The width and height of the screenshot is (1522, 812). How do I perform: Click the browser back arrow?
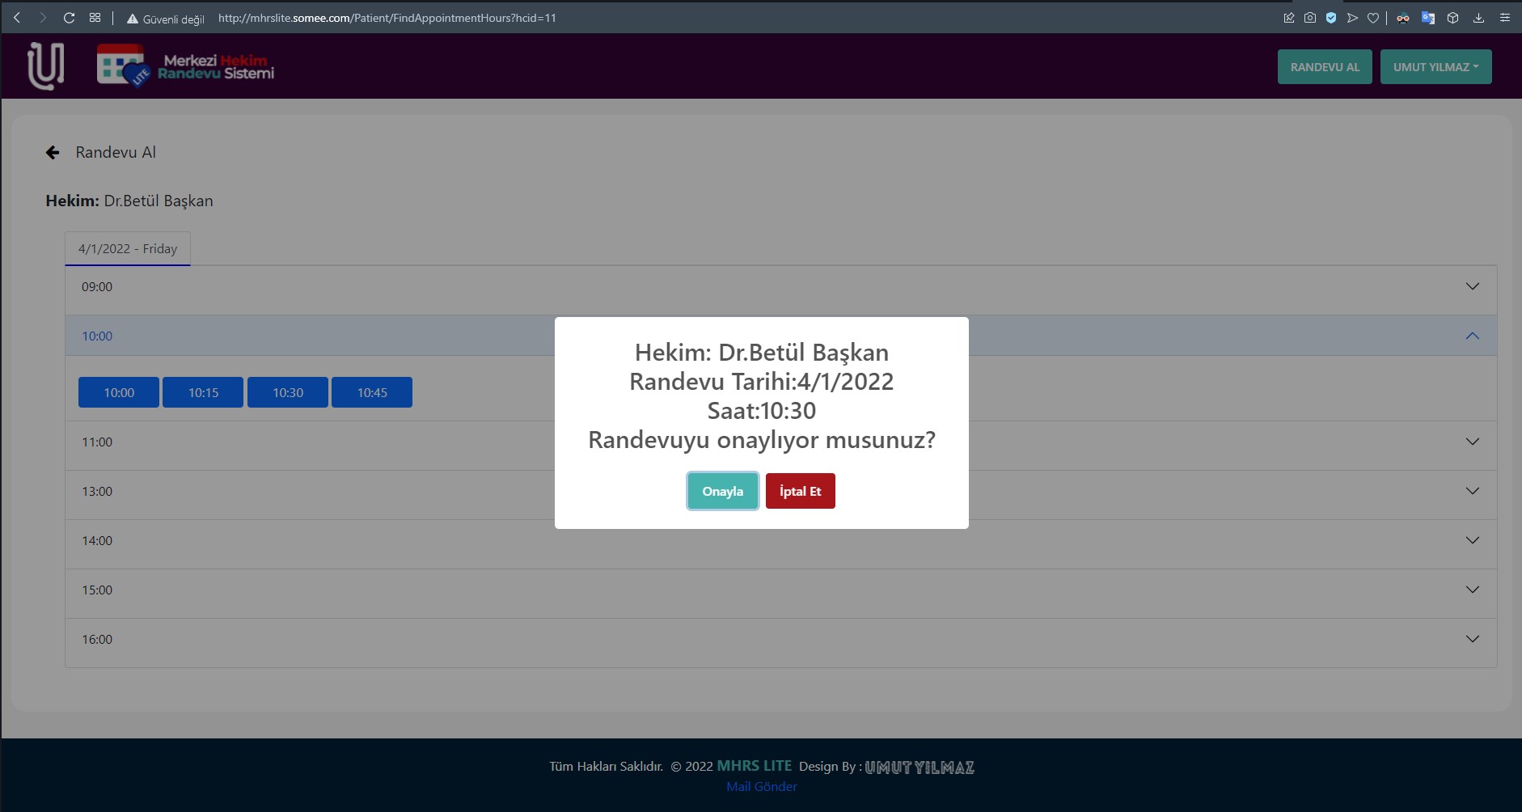[17, 18]
